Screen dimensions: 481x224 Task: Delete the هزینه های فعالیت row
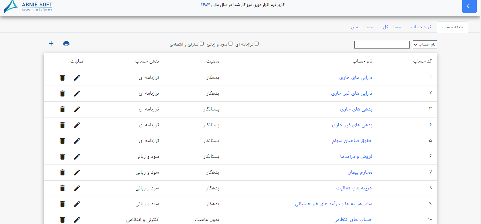(63, 188)
